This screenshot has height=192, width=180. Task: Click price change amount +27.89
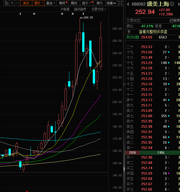pyautogui.click(x=164, y=10)
